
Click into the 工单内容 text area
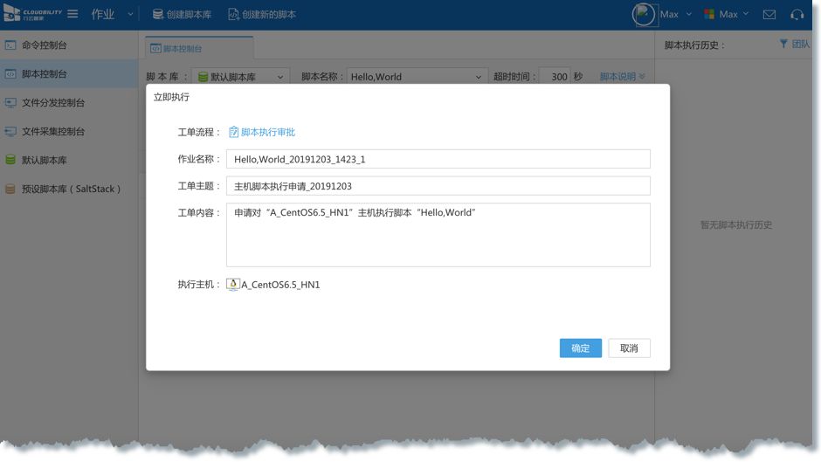[x=438, y=235]
